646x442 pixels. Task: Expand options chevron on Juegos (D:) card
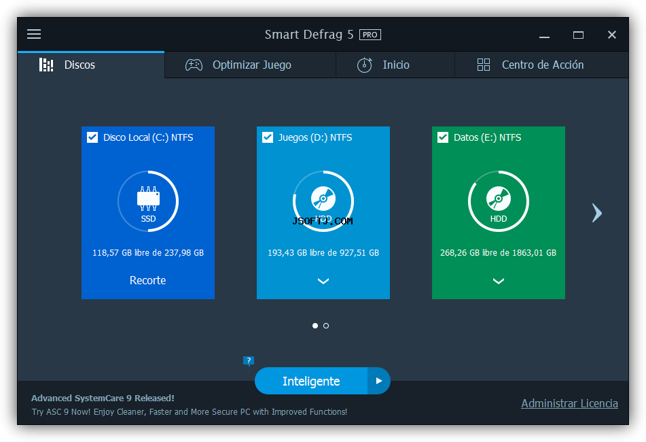323,282
